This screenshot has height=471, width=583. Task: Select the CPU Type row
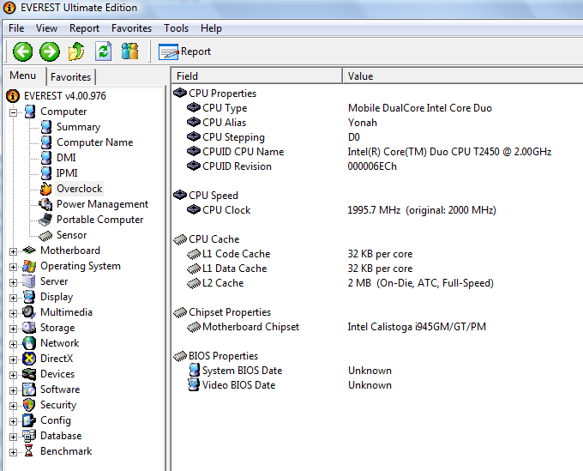377,108
